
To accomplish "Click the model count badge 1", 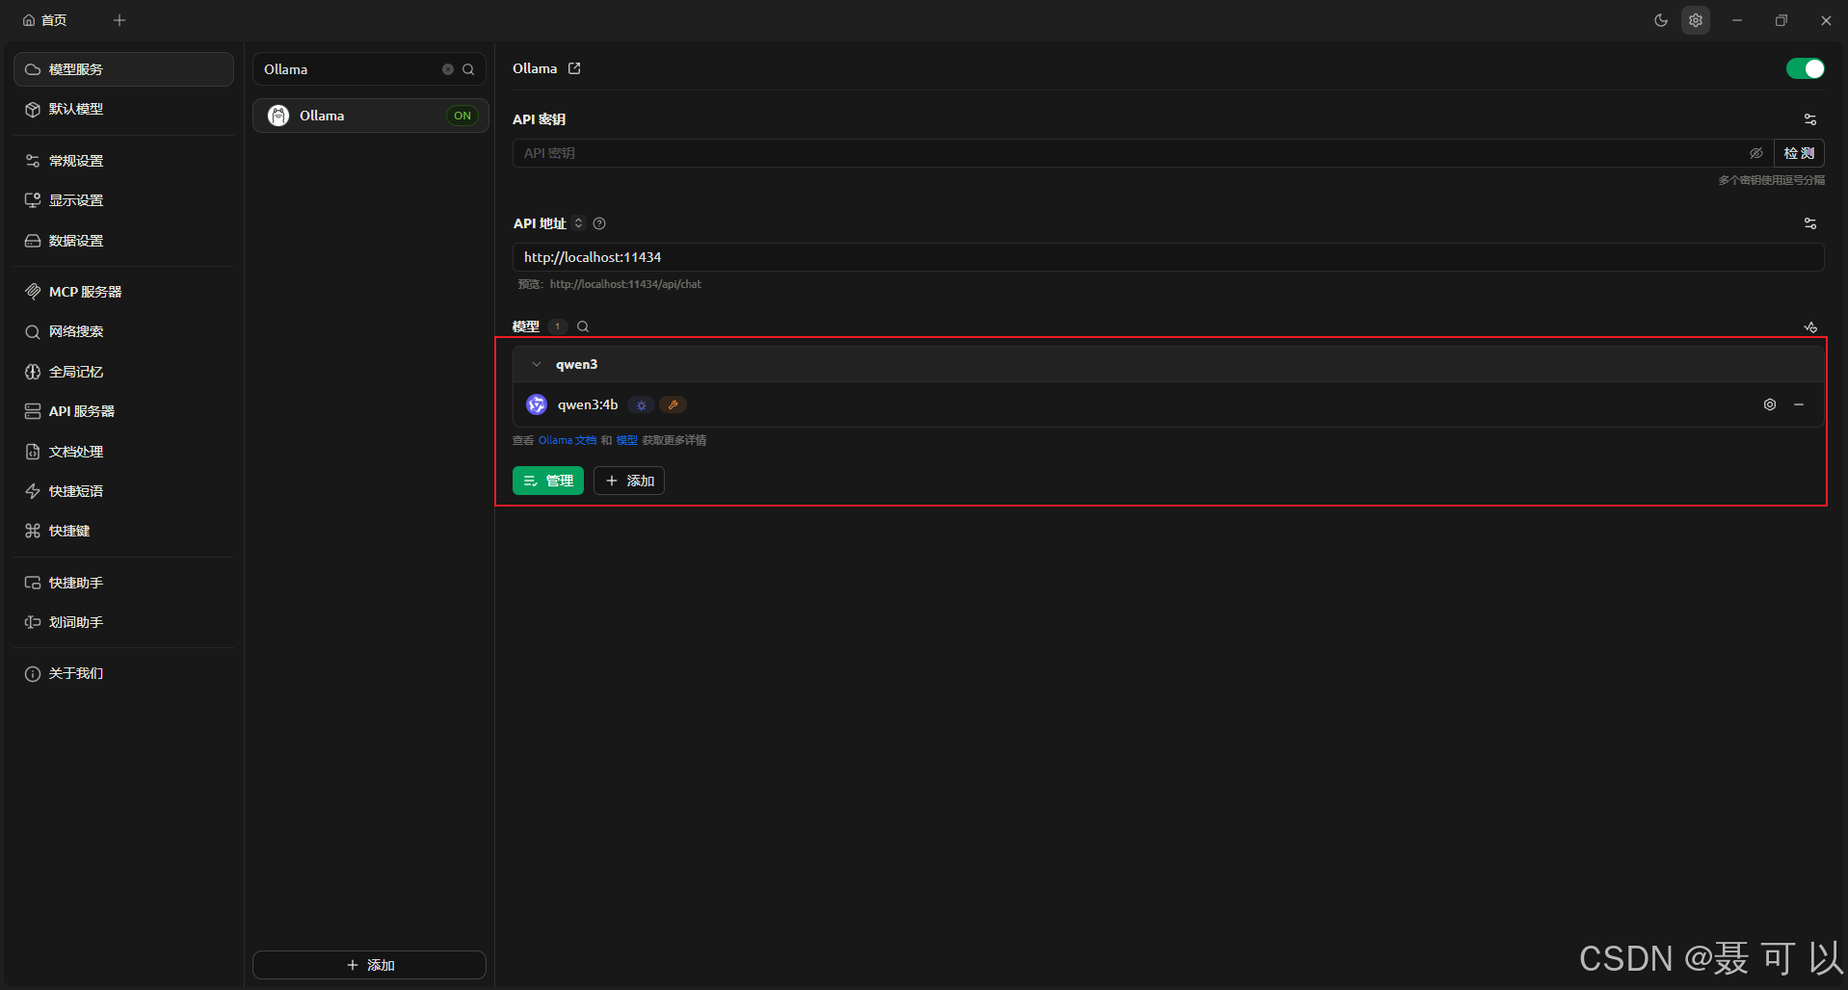I will (558, 326).
